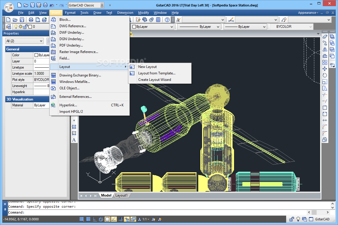
Task: Toggle Lineweight display in status bar
Action: (x=120, y=219)
